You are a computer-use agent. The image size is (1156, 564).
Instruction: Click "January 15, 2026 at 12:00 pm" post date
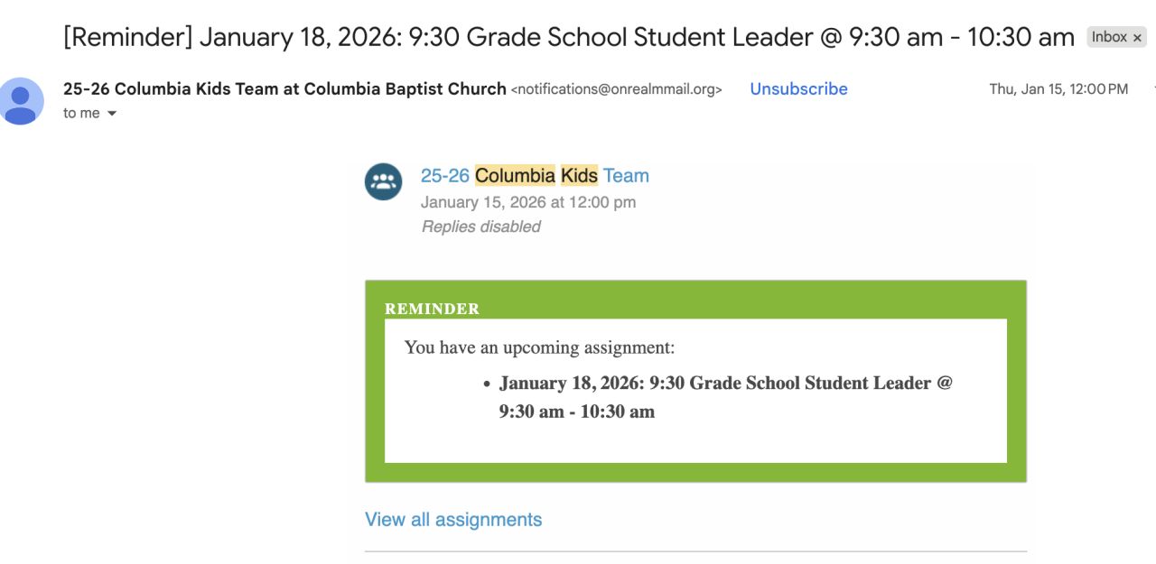click(528, 202)
